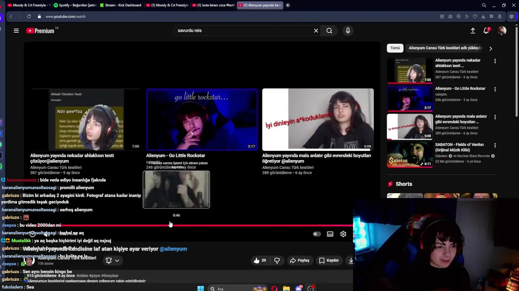Open a new browser tab
Screen dimensions: 519x291
[288, 5]
